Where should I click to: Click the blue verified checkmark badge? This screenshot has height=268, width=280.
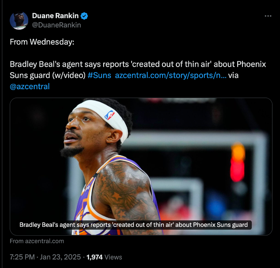pos(84,16)
